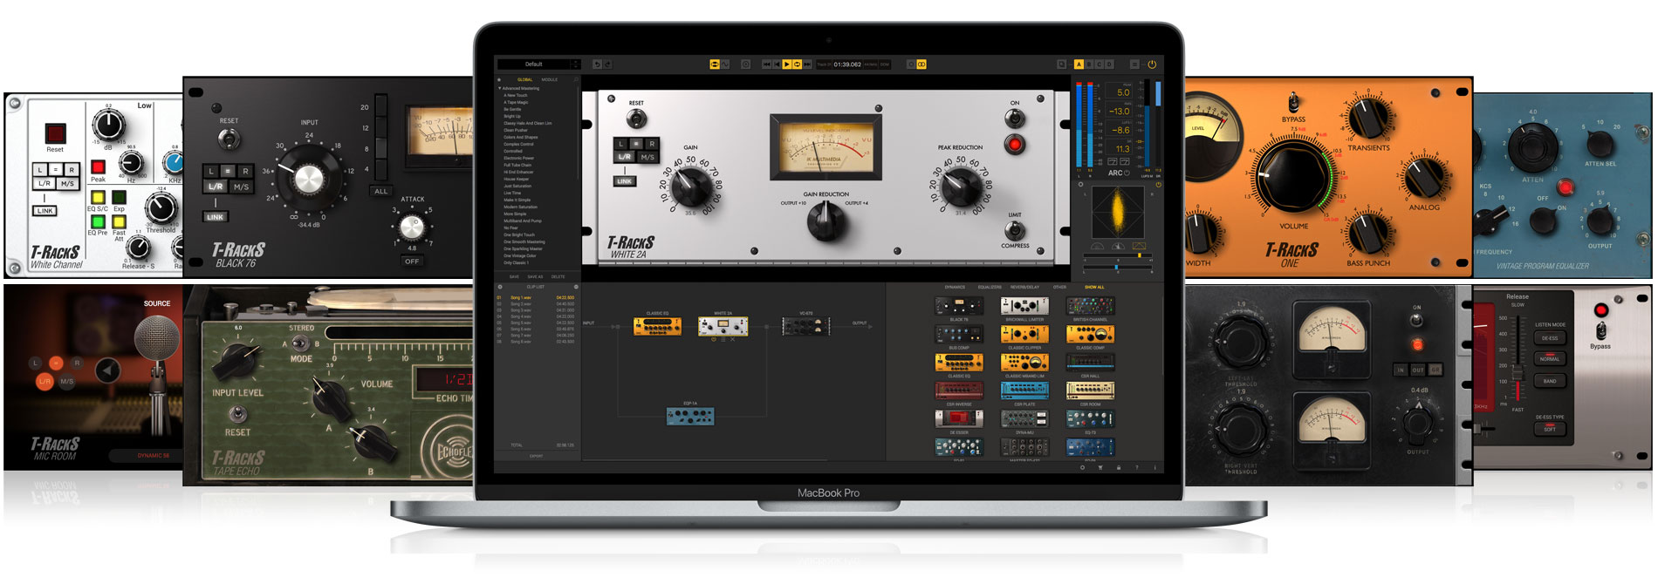Toggle the LINK button on White 2A

tap(624, 181)
